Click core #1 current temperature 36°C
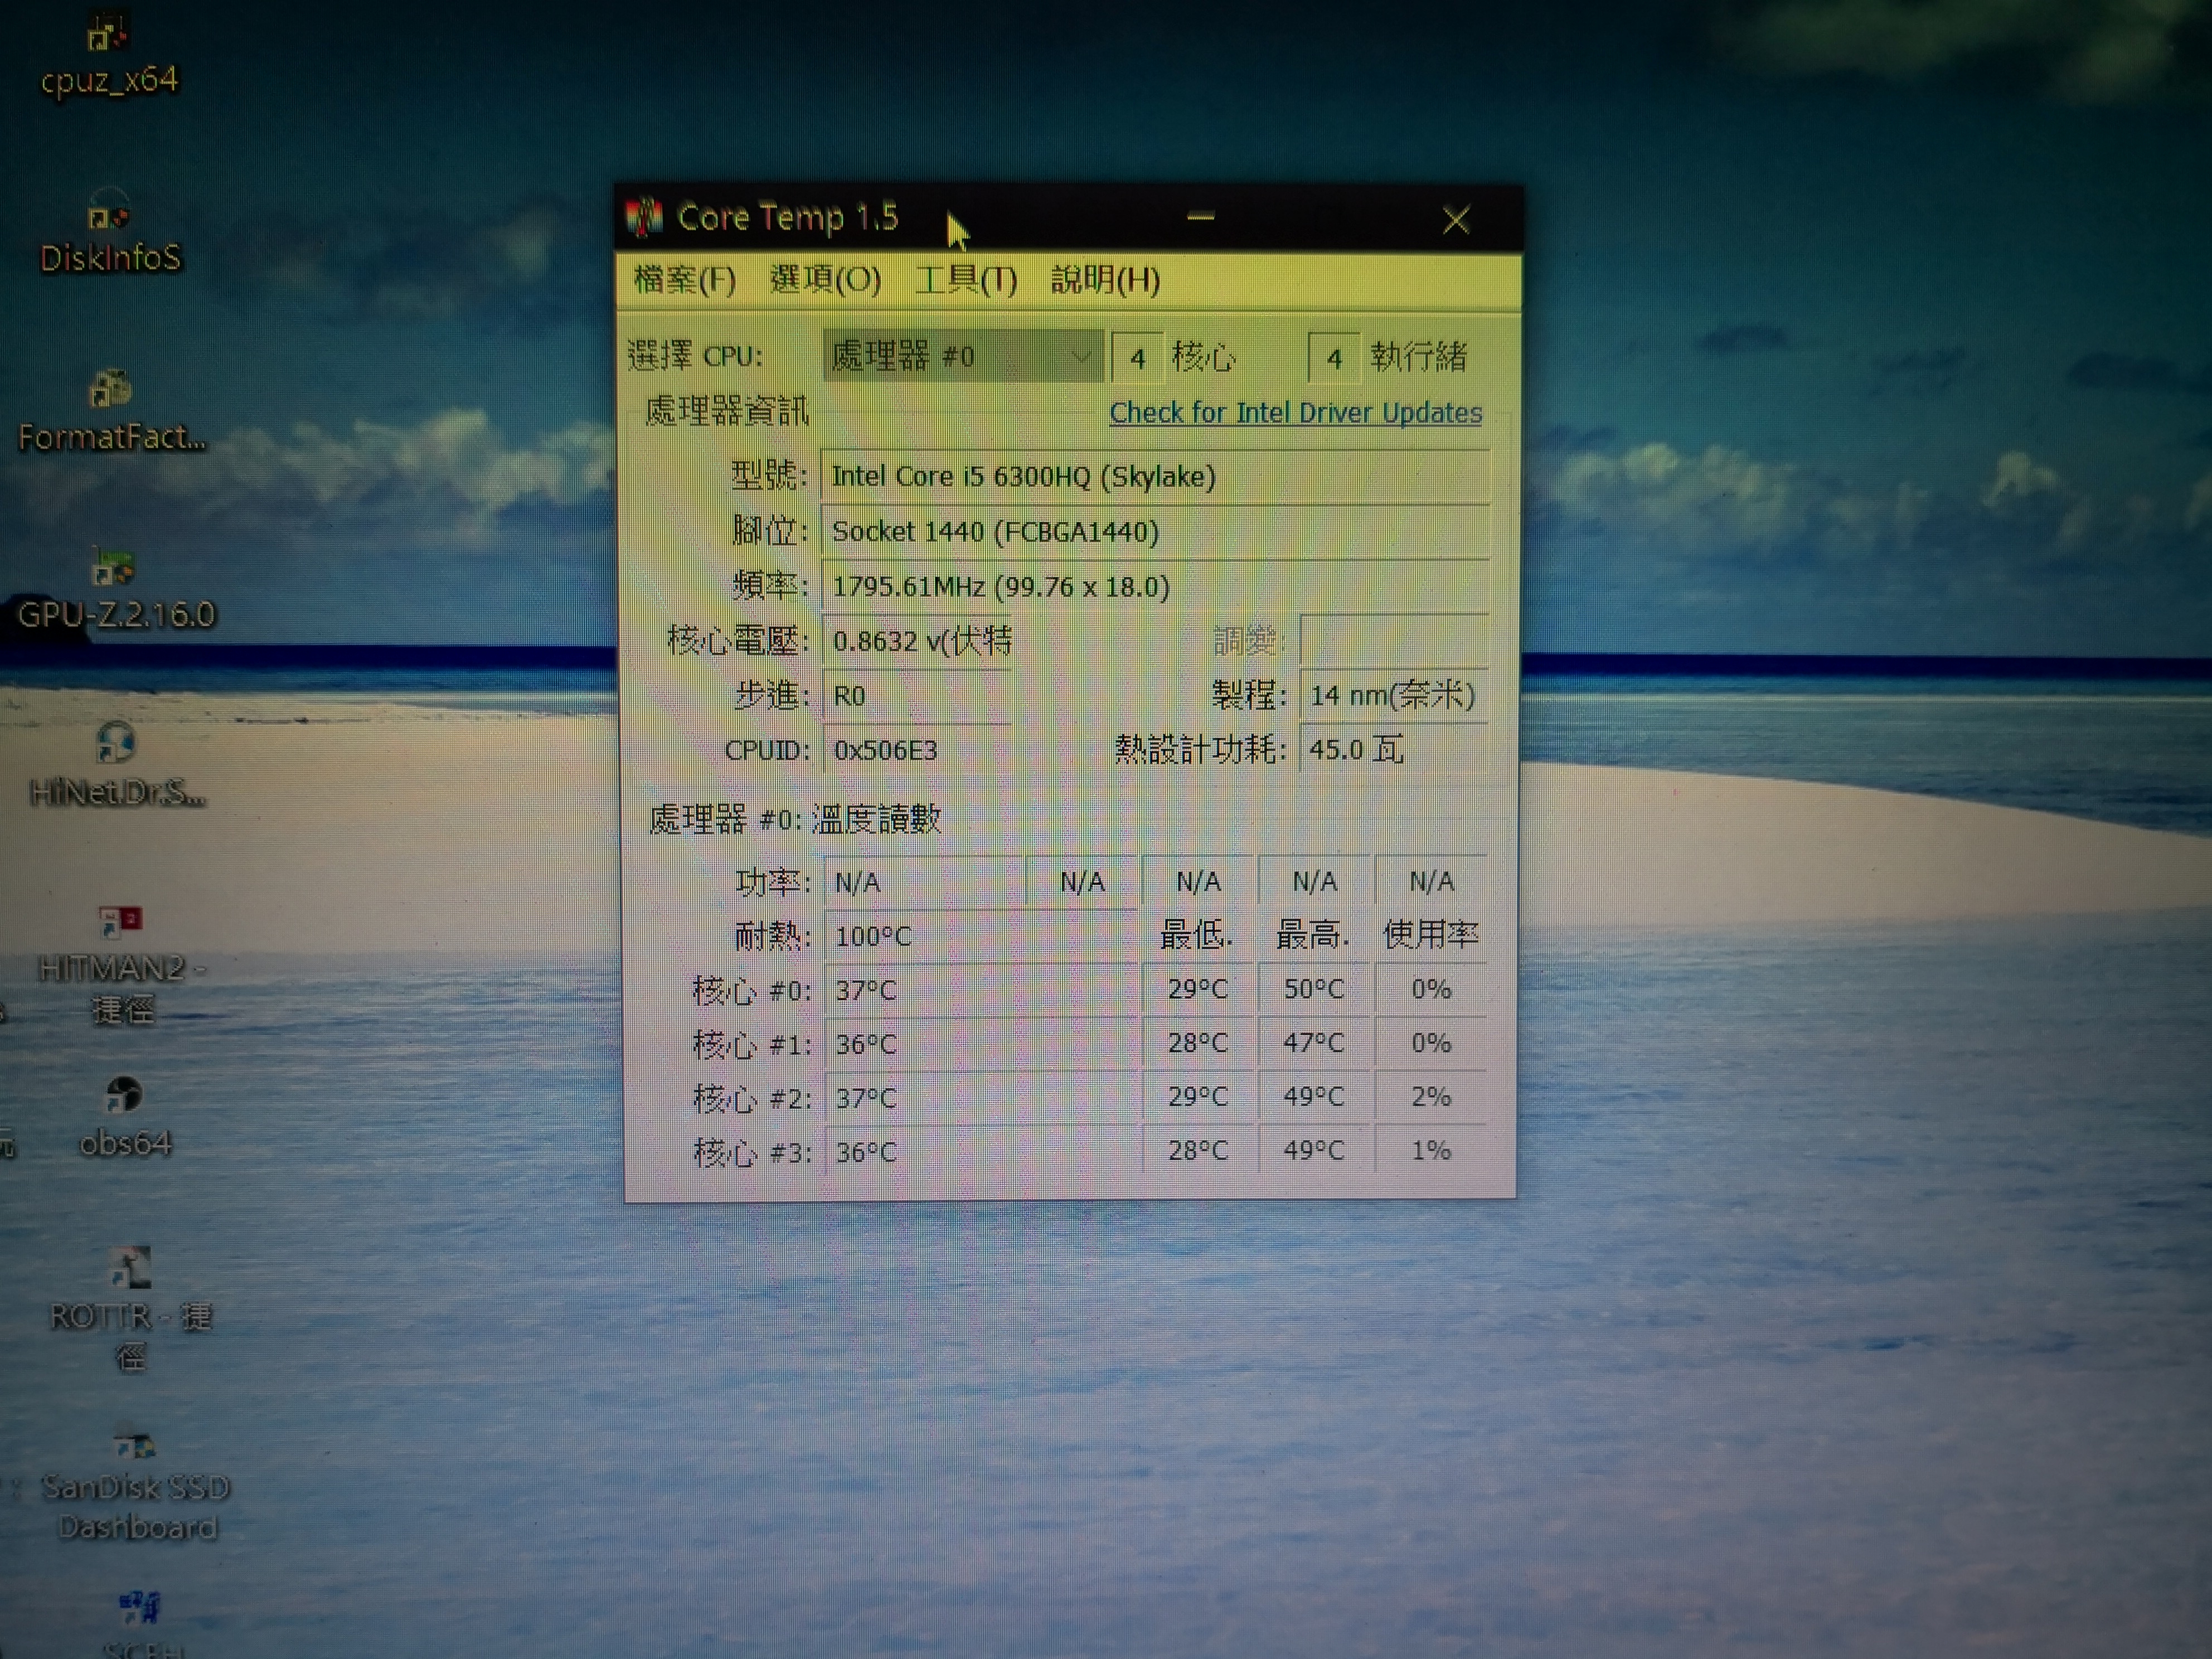This screenshot has height=1659, width=2212. 980,1044
